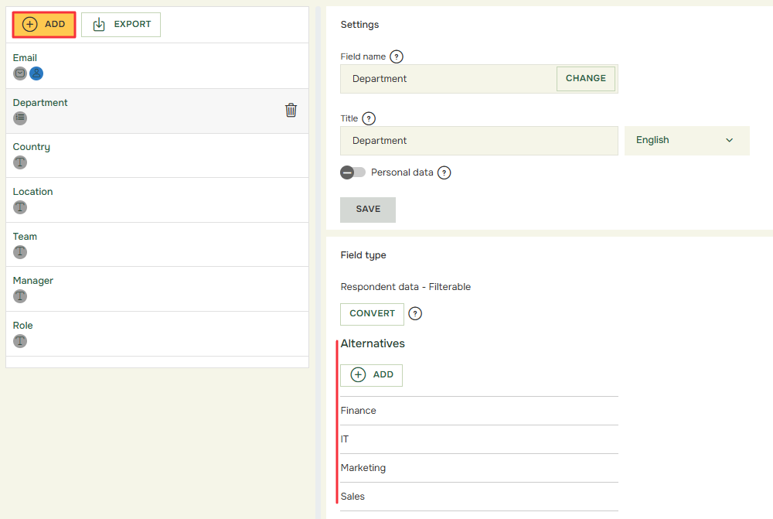The image size is (773, 519).
Task: Open help icon next to CONVERT
Action: pos(415,314)
